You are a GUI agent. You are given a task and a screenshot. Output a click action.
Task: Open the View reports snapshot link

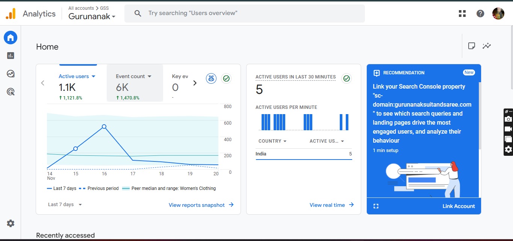pyautogui.click(x=201, y=205)
